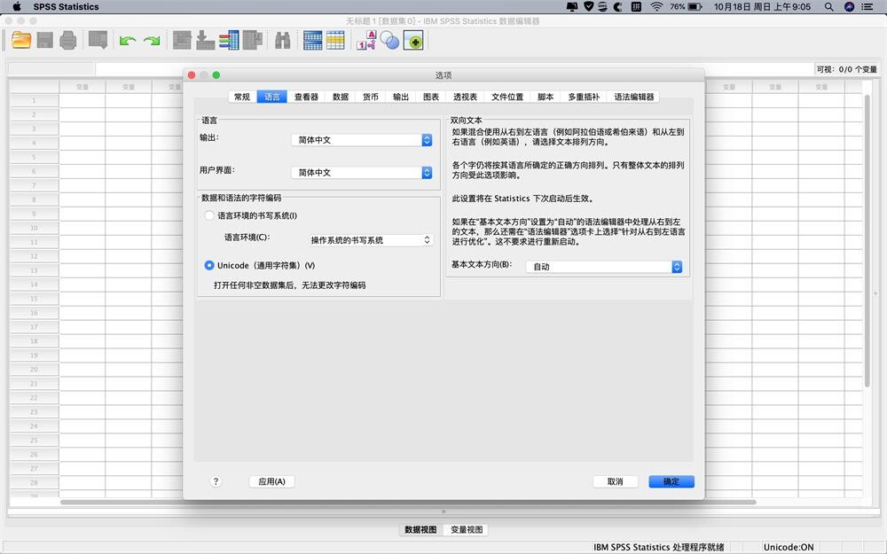
Task: Click the Split file toolbar icon
Action: pyautogui.click(x=313, y=40)
